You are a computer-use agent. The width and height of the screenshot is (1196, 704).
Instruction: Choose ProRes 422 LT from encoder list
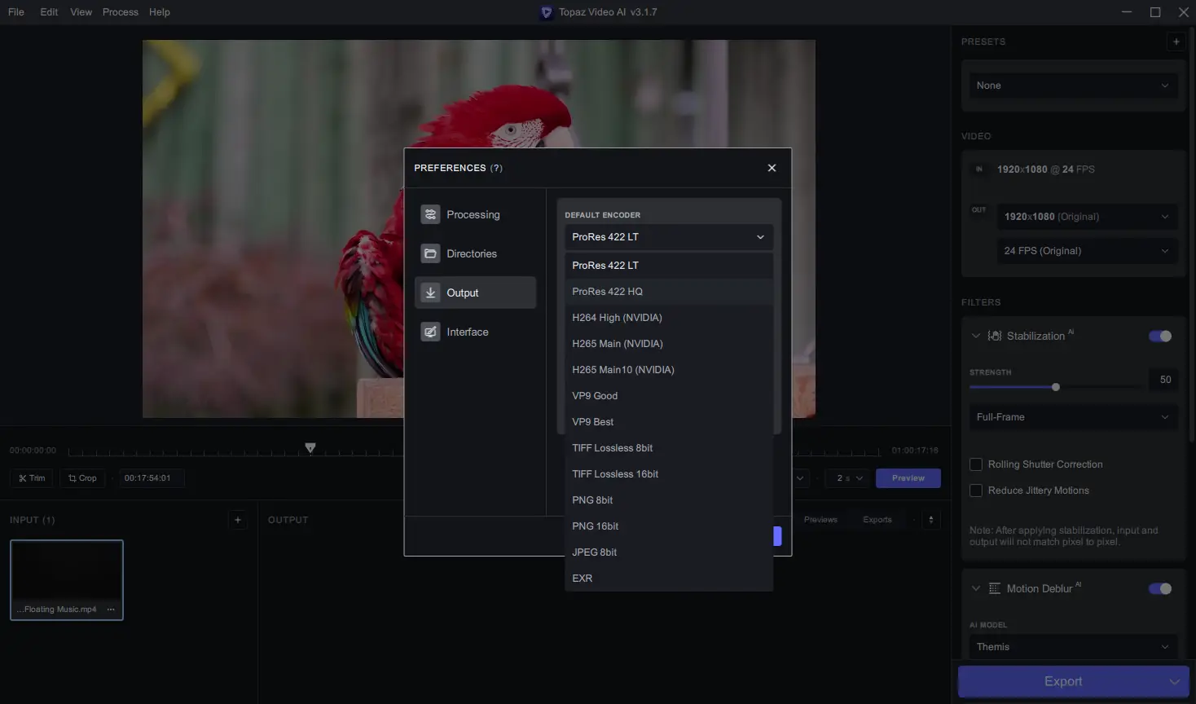point(668,266)
